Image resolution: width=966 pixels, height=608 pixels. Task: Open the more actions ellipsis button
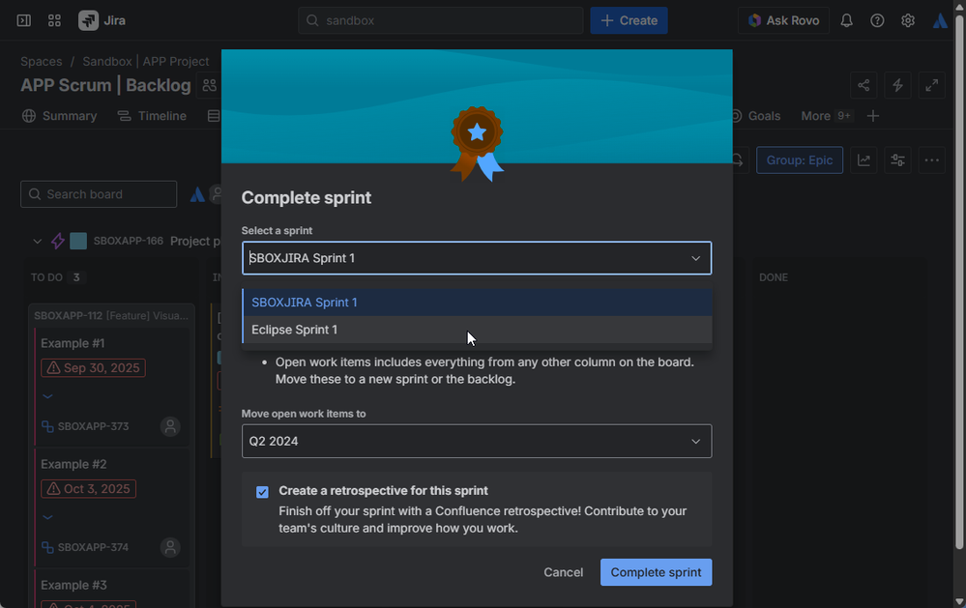(x=931, y=160)
